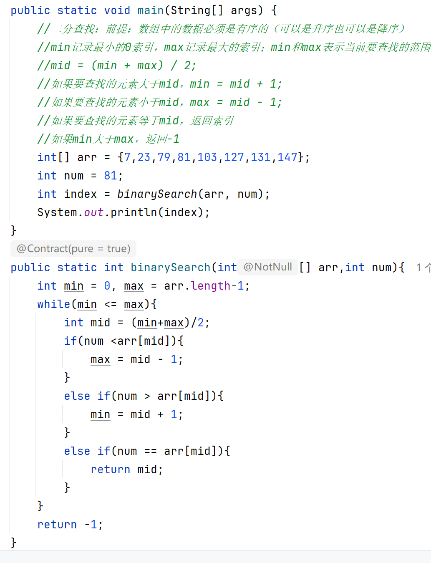Click the italic 'binarySearch' call in main
Viewport: 431px width, 563px height.
[x=157, y=194]
